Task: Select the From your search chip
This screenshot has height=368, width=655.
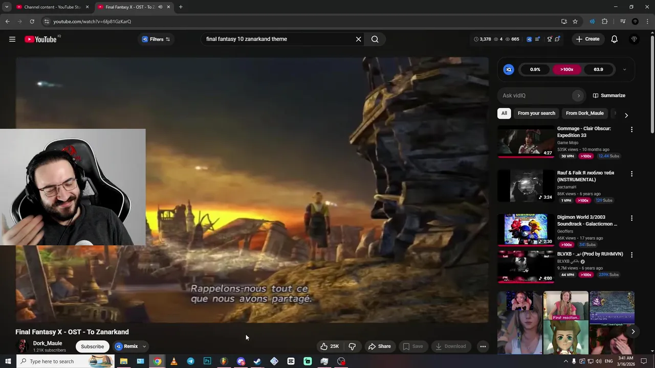Action: pos(536,113)
